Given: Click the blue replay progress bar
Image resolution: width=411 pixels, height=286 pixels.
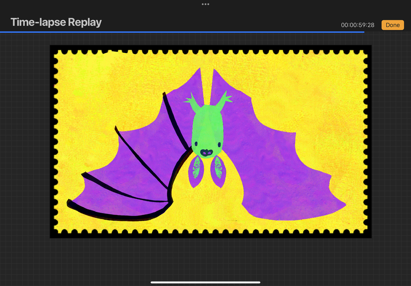Looking at the screenshot, I should (x=180, y=32).
